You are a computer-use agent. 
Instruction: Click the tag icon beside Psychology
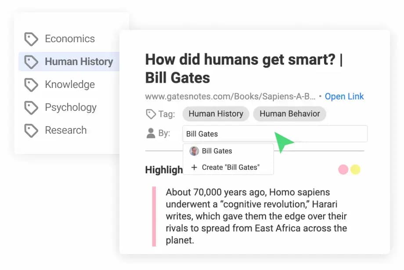pos(31,108)
